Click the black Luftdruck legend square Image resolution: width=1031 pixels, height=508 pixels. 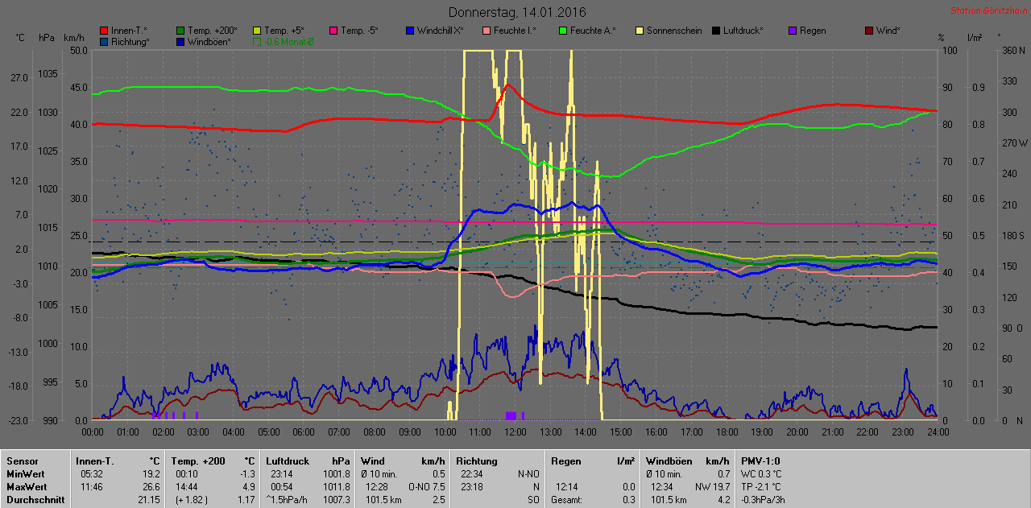coord(716,31)
